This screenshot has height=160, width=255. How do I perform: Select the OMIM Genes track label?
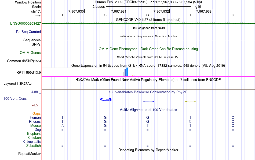pyautogui.click(x=30, y=53)
